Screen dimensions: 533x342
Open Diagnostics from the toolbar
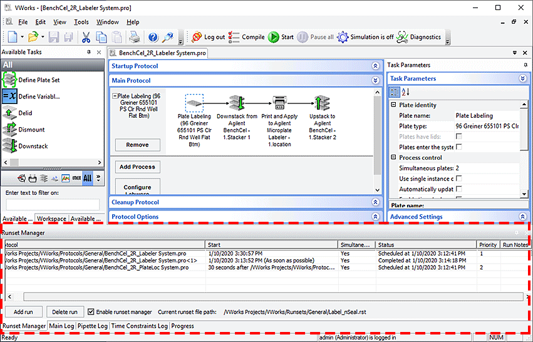coord(418,37)
